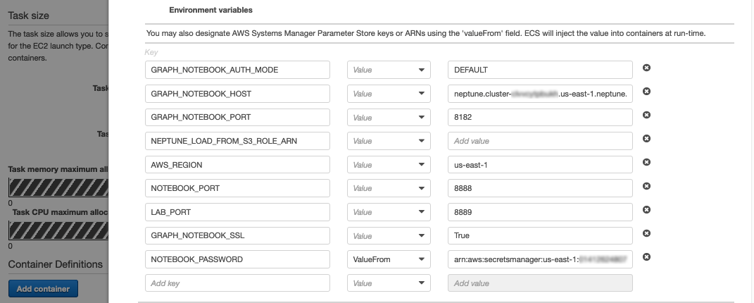Delete the NEPTUNE_LOAD_FROM_S3_ROLE_ARN row
The width and height of the screenshot is (754, 303).
pos(646,139)
